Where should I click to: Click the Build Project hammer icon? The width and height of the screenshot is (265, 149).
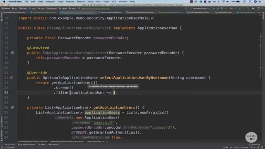186,8
